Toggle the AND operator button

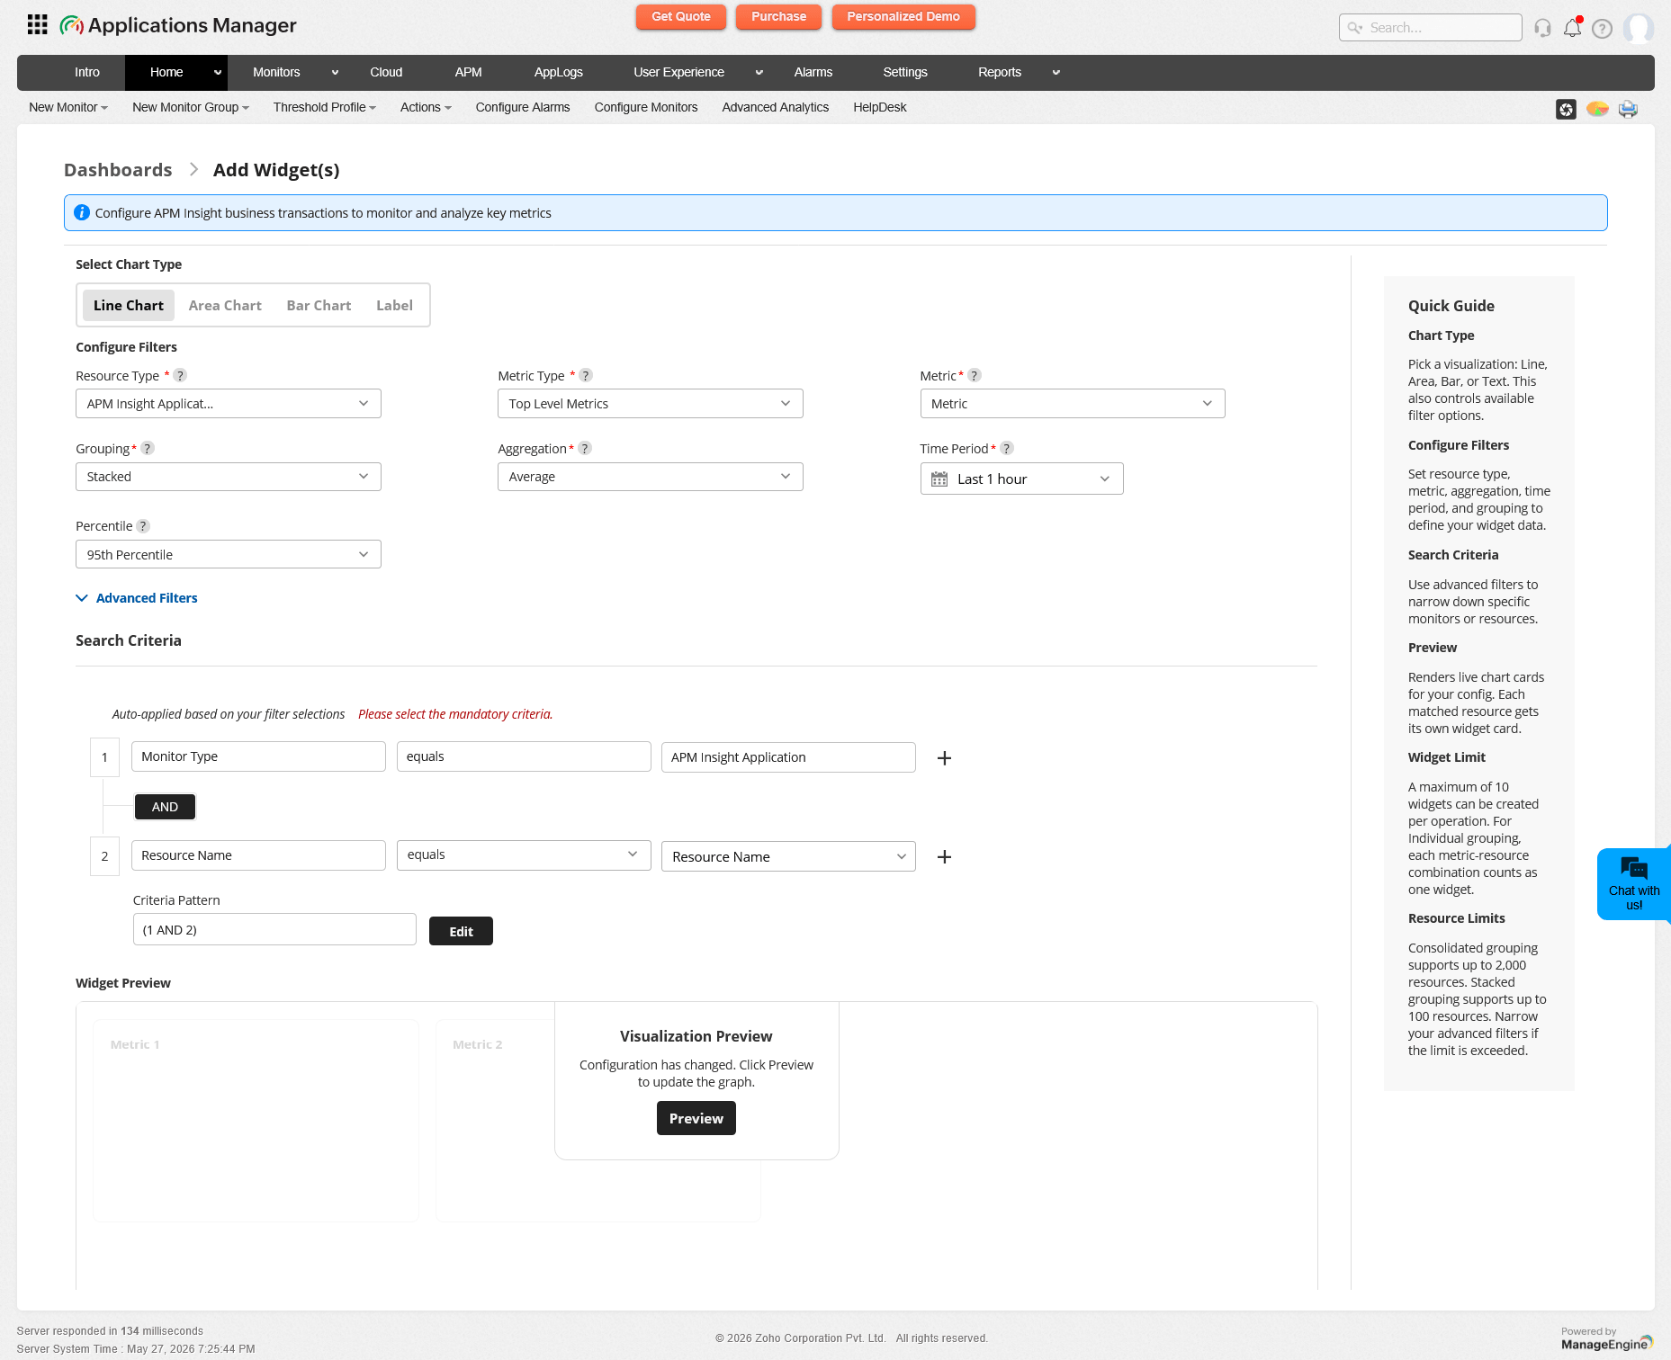(165, 807)
